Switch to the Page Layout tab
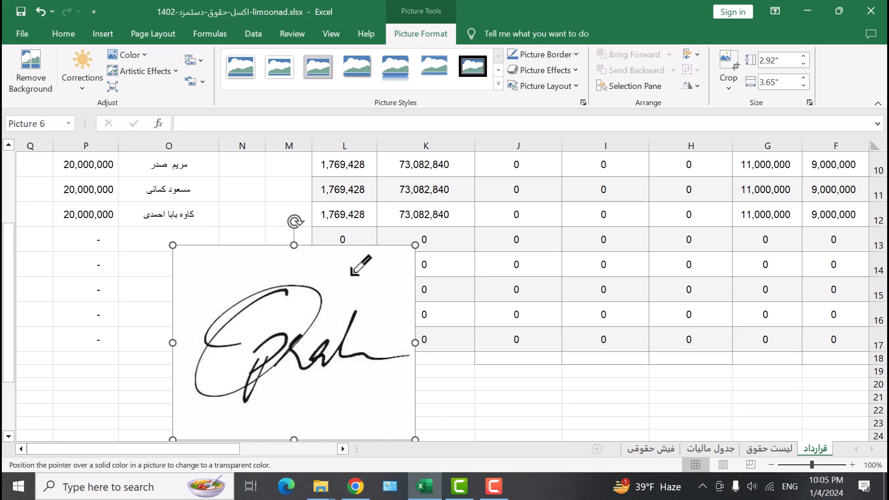889x500 pixels. coord(153,34)
